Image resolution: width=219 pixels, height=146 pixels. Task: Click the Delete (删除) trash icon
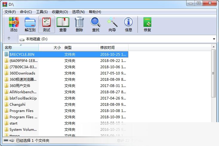click(x=79, y=22)
